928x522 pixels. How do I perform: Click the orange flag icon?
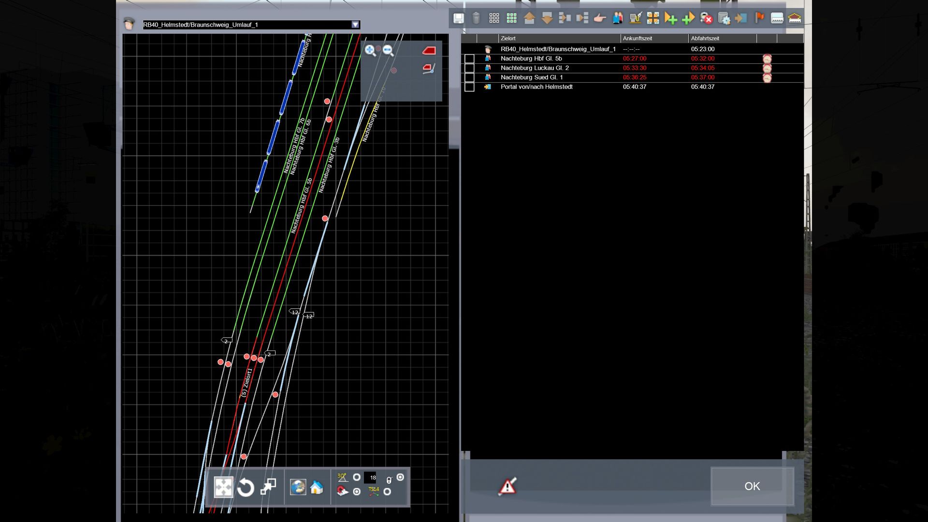click(x=759, y=18)
